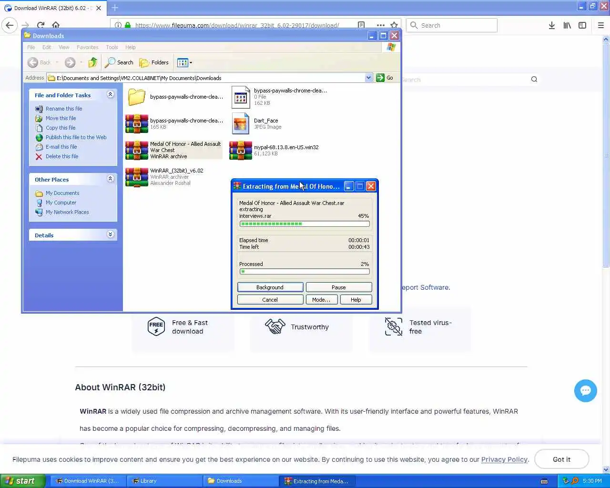Switch to Library taskbar button

(x=164, y=481)
